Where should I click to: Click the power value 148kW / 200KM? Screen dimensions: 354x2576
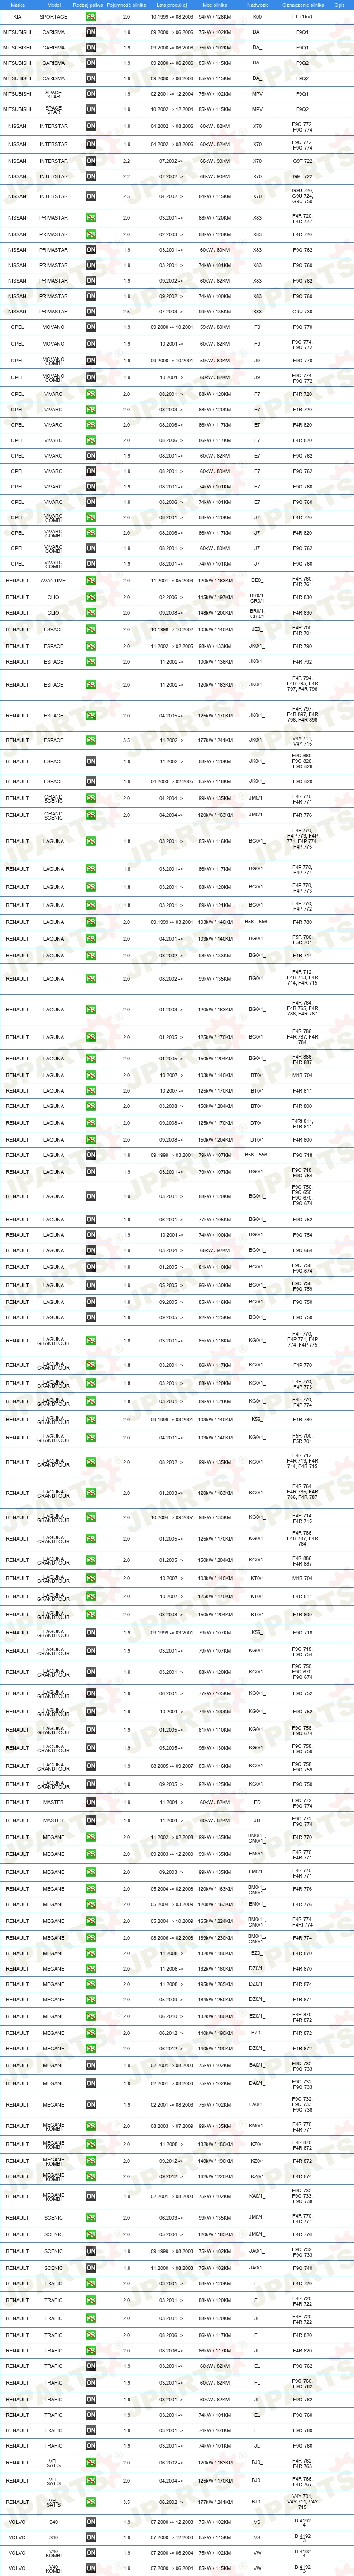(215, 613)
